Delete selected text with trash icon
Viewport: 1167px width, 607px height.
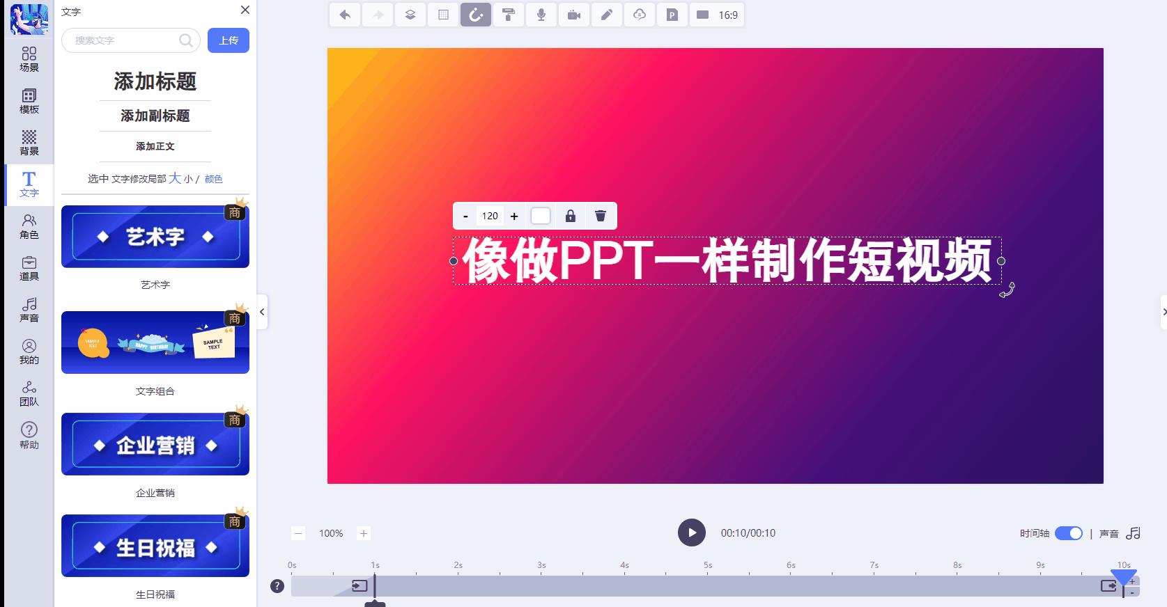(601, 216)
